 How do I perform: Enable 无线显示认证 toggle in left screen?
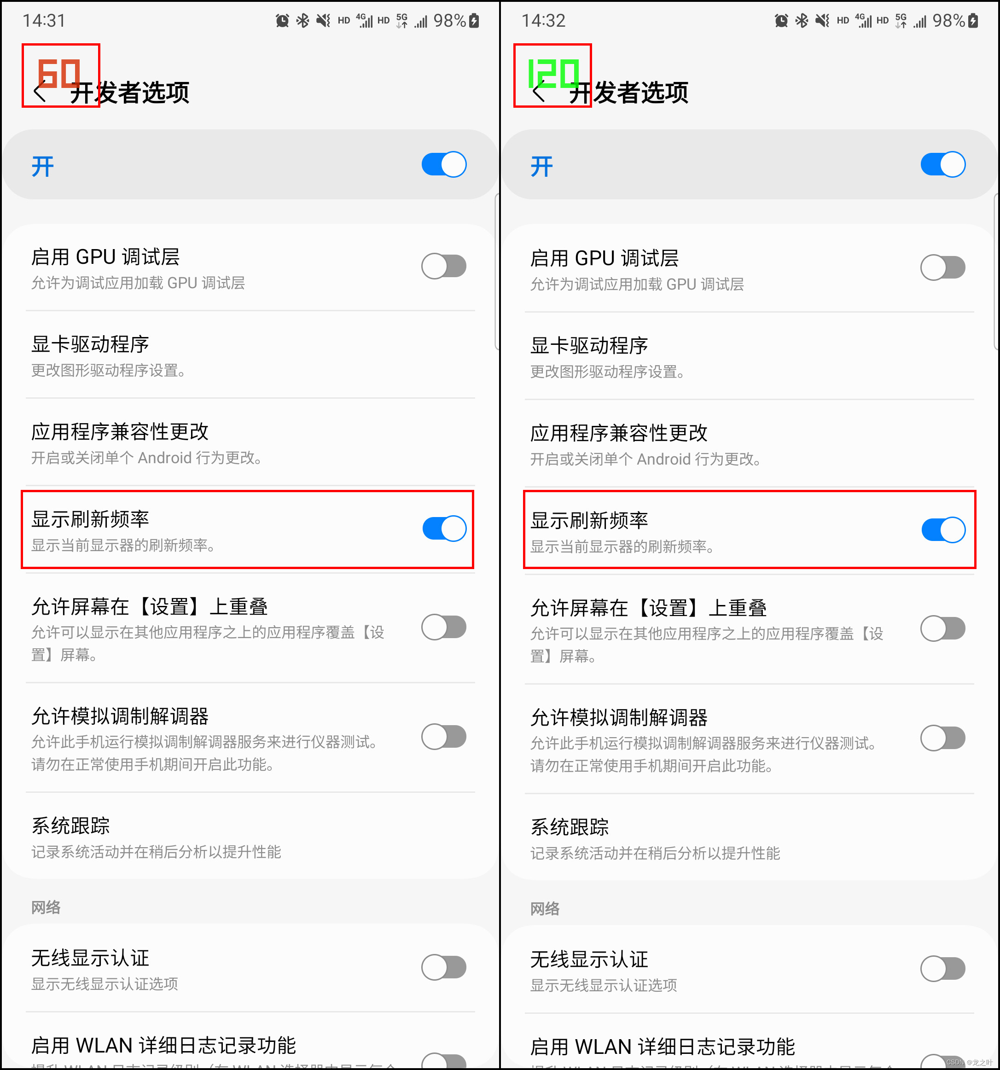pos(444,968)
